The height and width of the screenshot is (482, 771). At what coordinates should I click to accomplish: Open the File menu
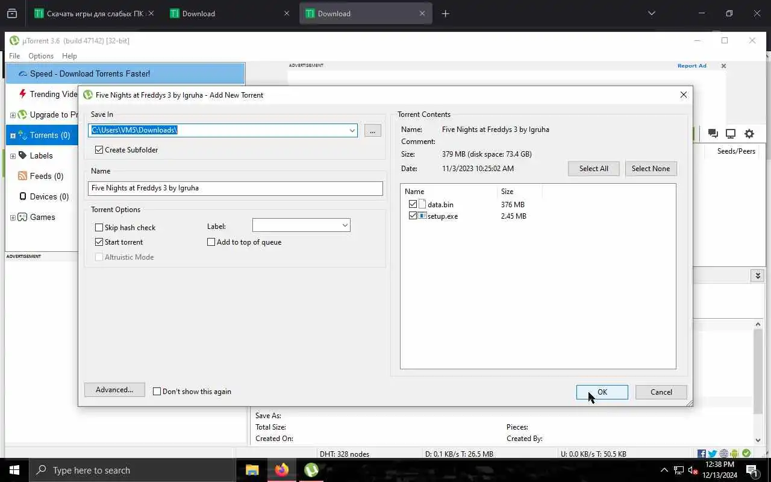click(14, 55)
